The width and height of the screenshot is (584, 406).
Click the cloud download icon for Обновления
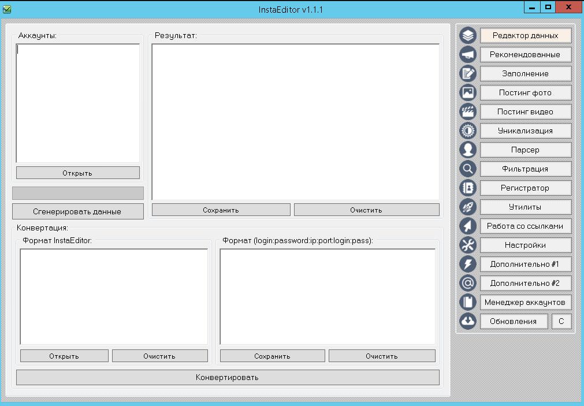point(468,321)
